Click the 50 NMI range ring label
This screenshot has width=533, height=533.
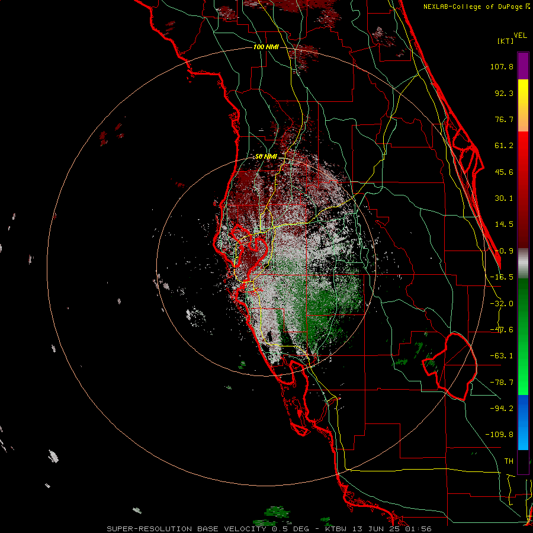(x=266, y=157)
